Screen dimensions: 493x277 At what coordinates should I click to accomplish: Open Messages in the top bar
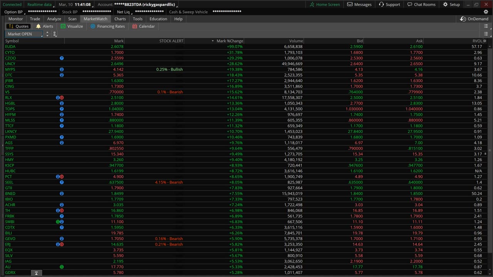click(359, 4)
